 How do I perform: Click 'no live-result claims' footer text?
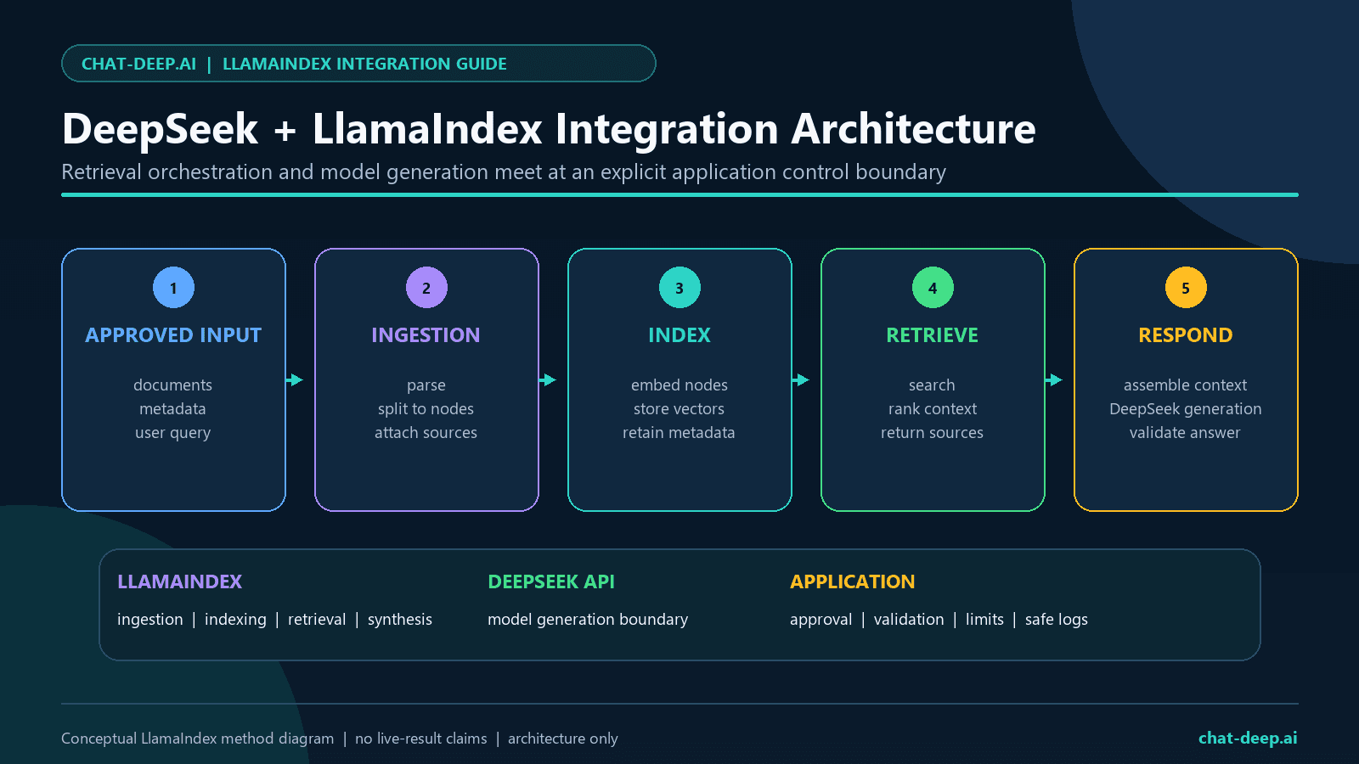coord(421,739)
